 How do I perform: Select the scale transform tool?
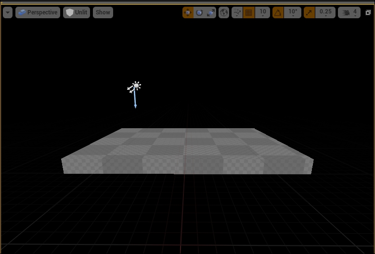[x=210, y=12]
